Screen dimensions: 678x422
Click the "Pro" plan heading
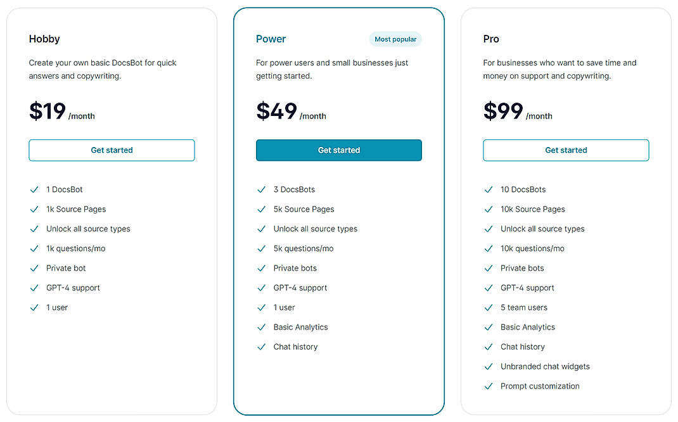(x=490, y=39)
